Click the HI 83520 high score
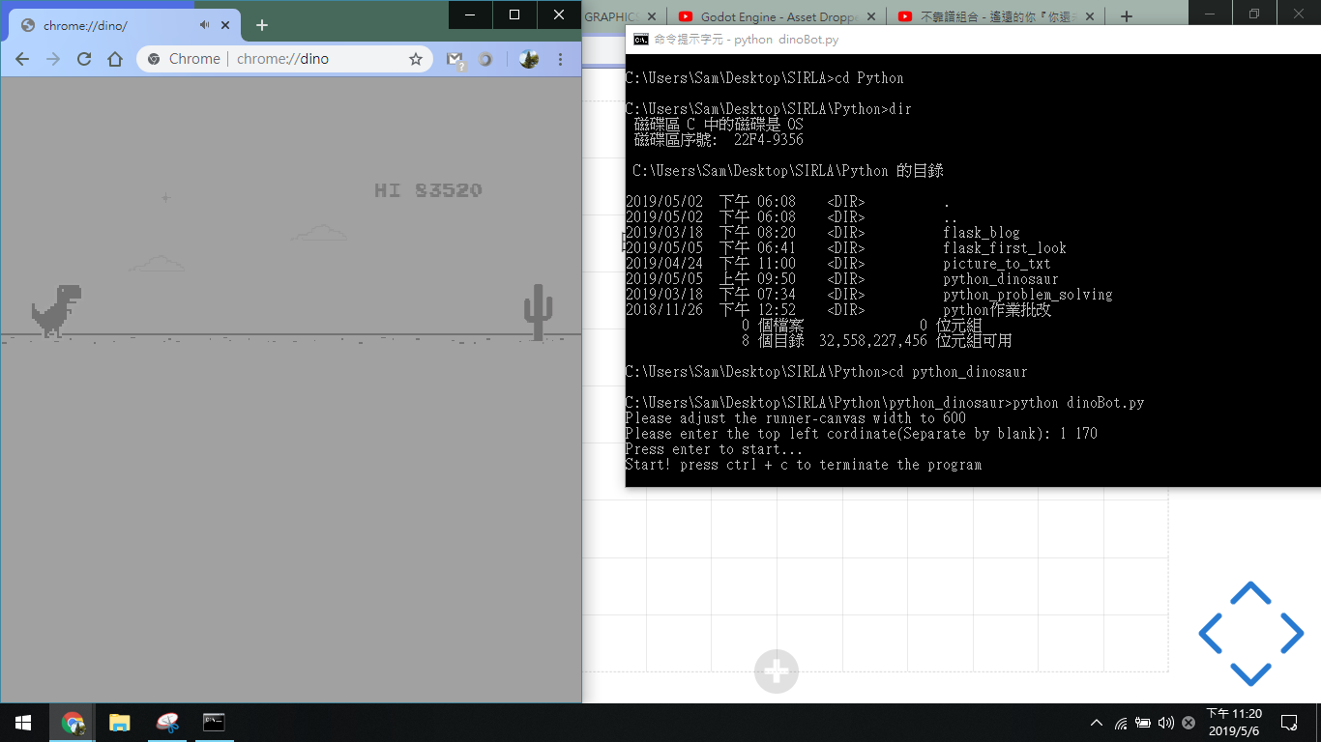 pos(427,190)
